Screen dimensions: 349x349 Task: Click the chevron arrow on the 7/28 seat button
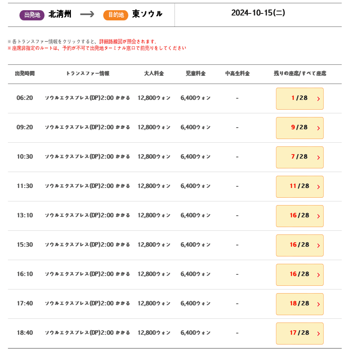click(318, 157)
